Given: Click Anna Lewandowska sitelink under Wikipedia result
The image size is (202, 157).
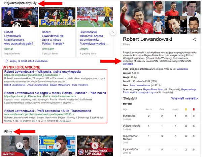Looking at the screenshot, I should point(38,85).
